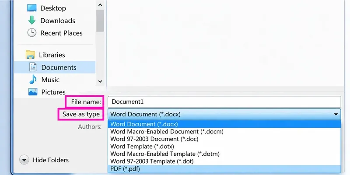Click the green Downloads arrow icon

tap(31, 20)
